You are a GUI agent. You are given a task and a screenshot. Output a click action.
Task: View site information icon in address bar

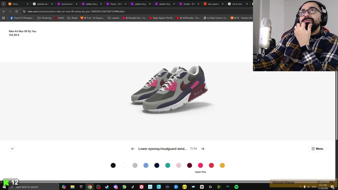pyautogui.click(x=24, y=11)
